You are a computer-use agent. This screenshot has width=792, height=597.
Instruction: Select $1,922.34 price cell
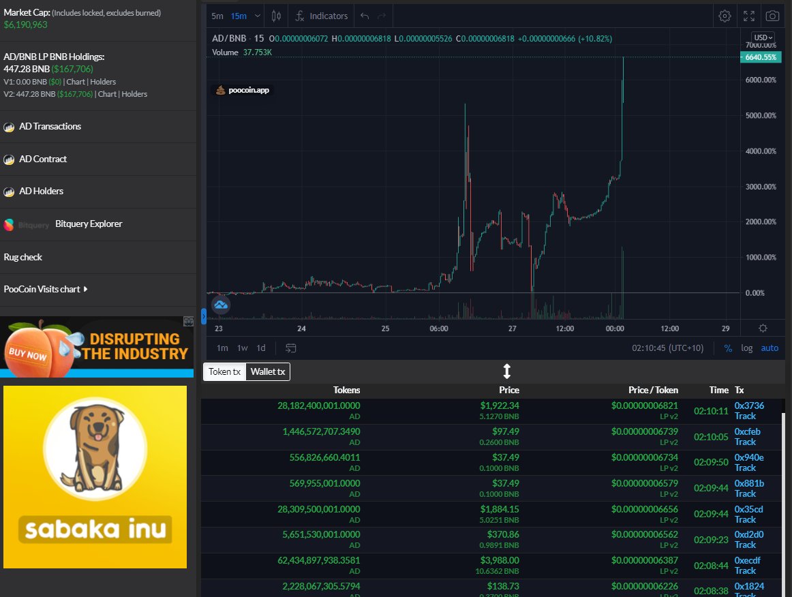(500, 405)
